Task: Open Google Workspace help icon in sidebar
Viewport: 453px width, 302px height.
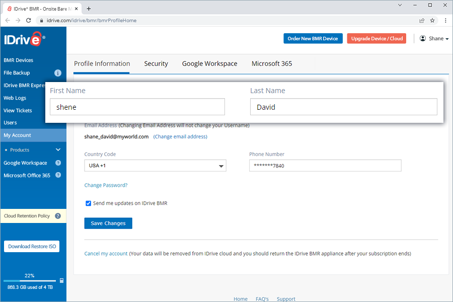Action: tap(58, 163)
